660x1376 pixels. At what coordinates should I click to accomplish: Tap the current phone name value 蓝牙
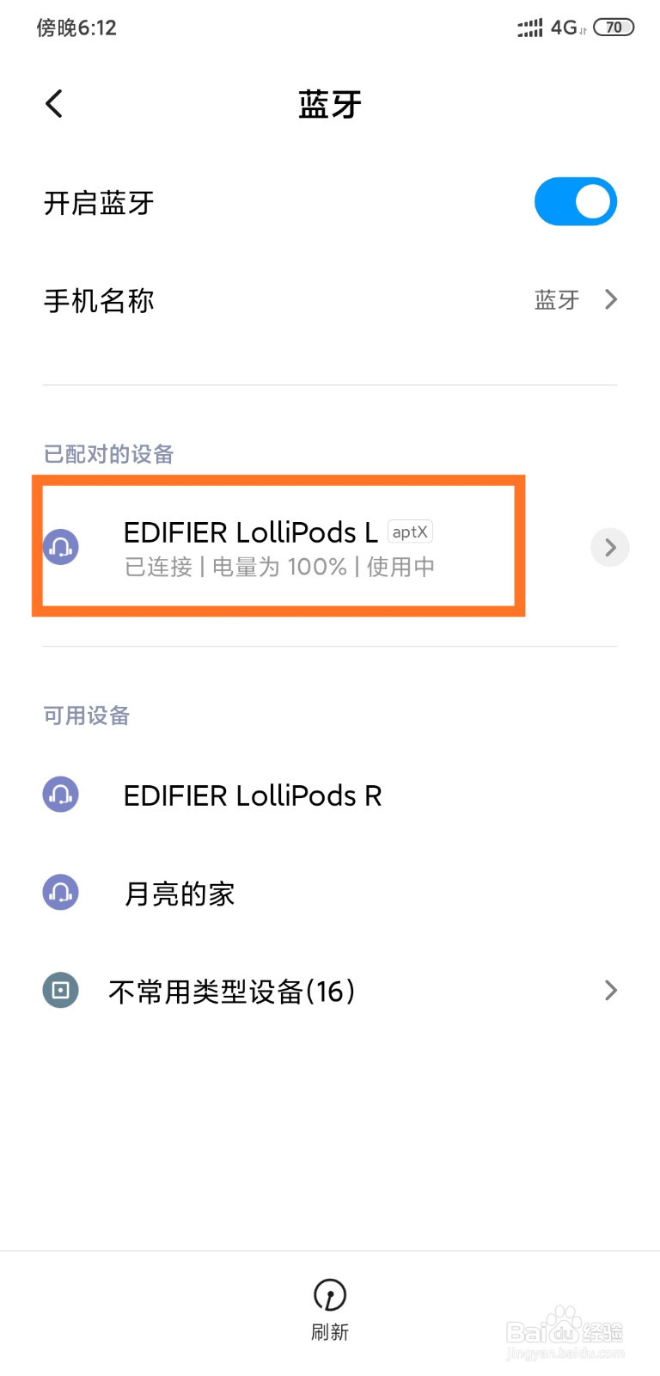[x=557, y=299]
